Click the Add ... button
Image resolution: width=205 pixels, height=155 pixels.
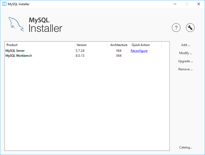click(x=186, y=45)
